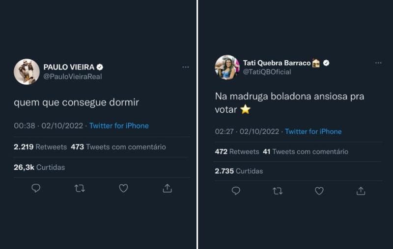This screenshot has width=393, height=249.
Task: Retweet Paulo Vieira's tweet
Action: point(80,188)
